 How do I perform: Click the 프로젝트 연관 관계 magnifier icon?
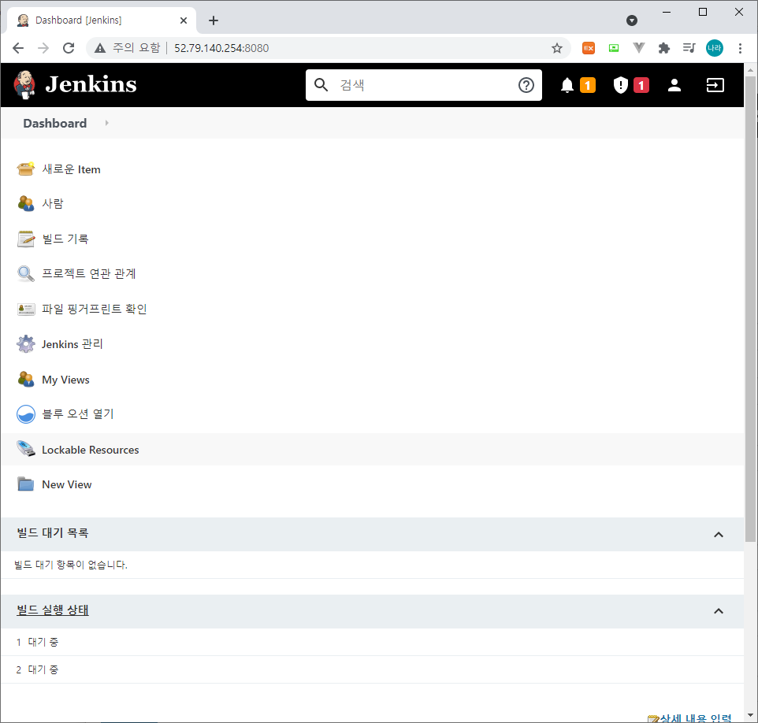(26, 273)
